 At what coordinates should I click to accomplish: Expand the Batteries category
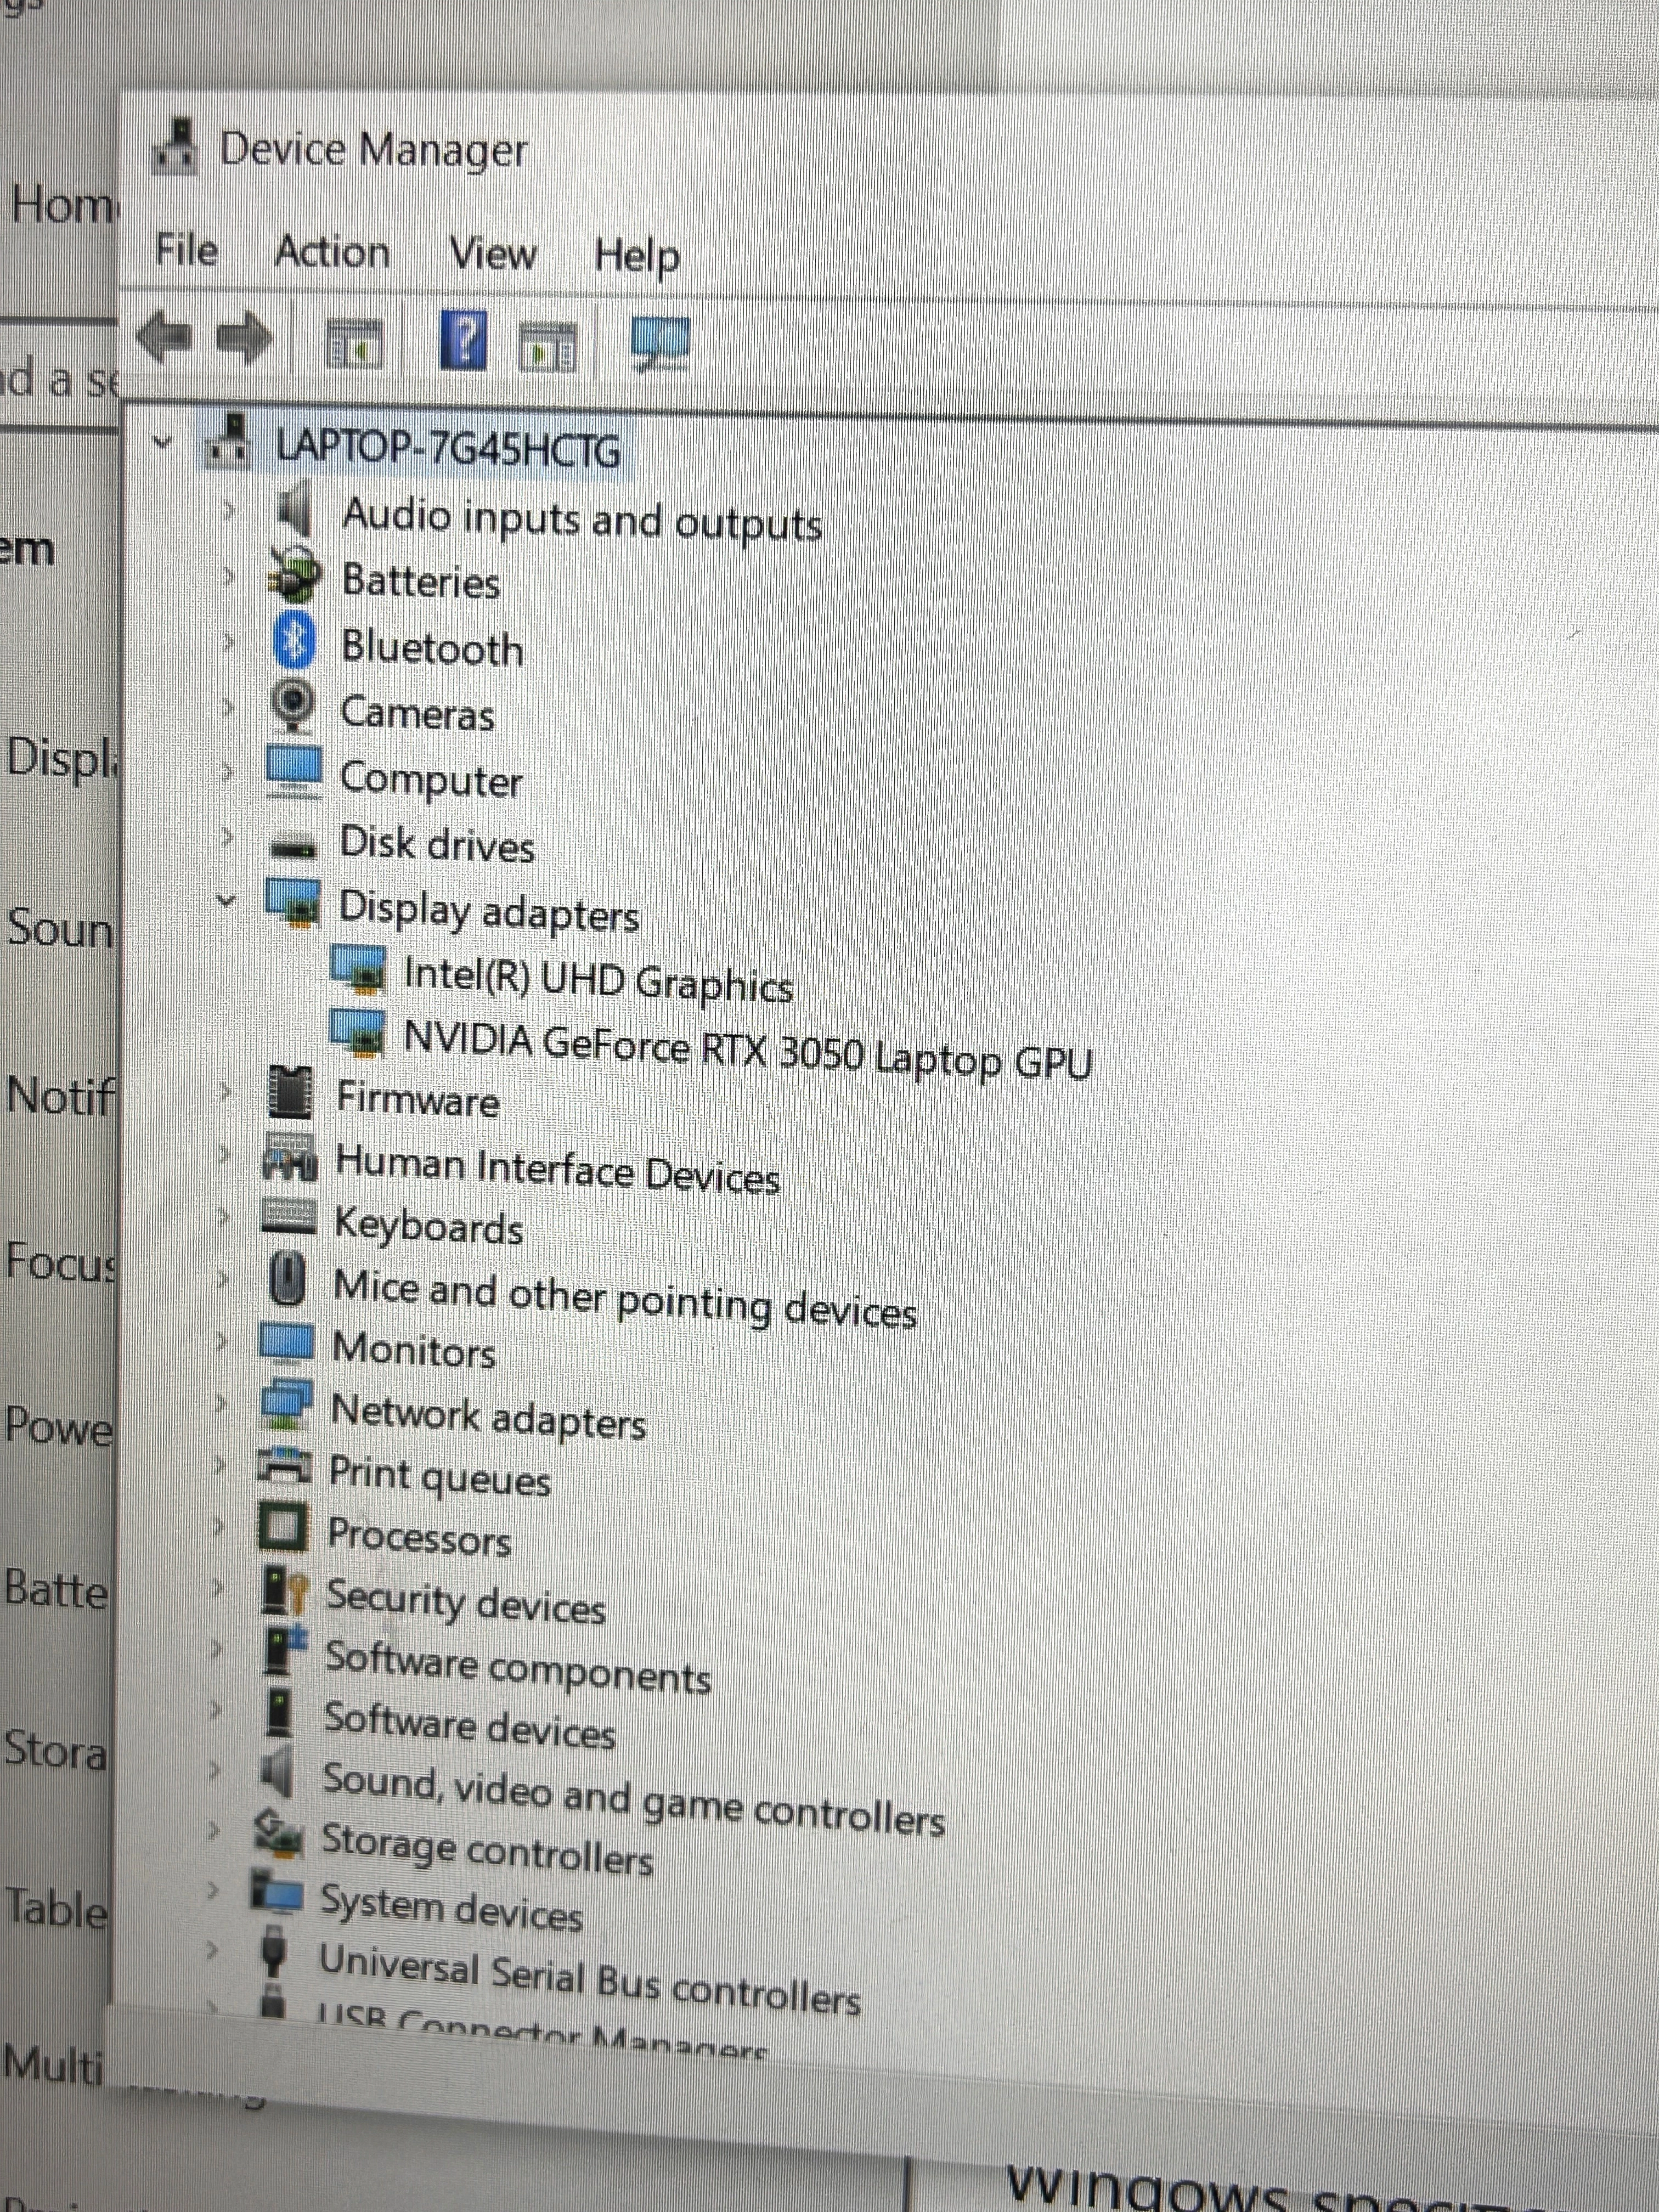[229, 576]
